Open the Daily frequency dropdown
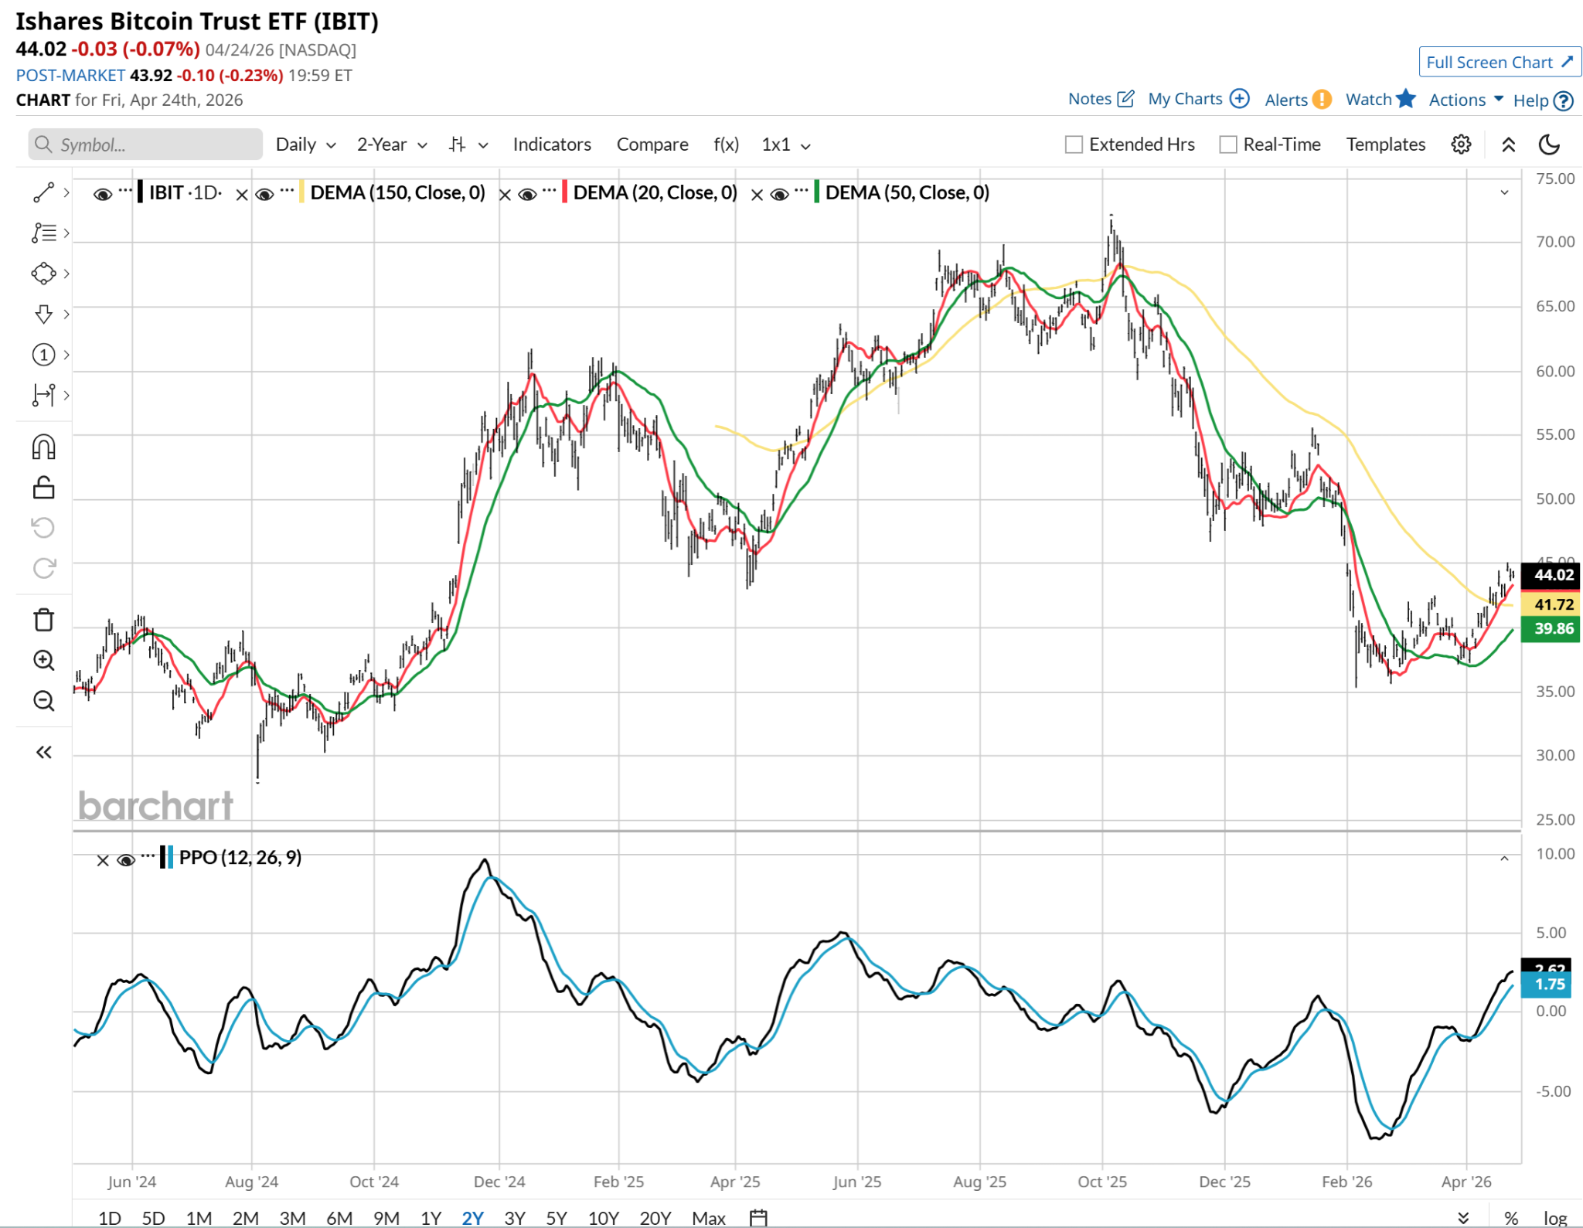This screenshot has height=1228, width=1583. [x=305, y=145]
